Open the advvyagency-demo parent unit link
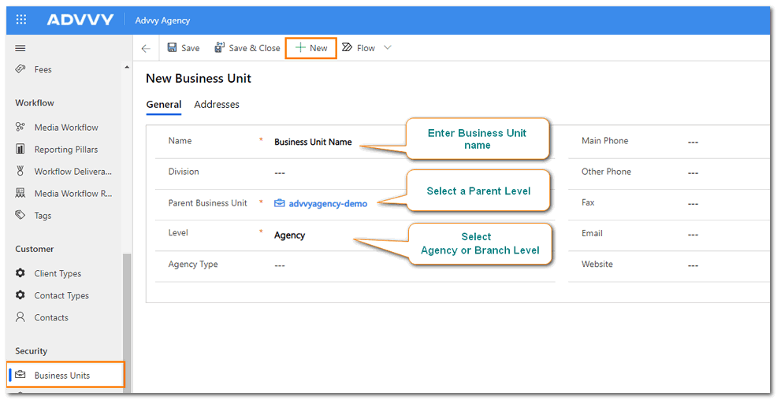Viewport: 777px width, 400px height. click(327, 203)
